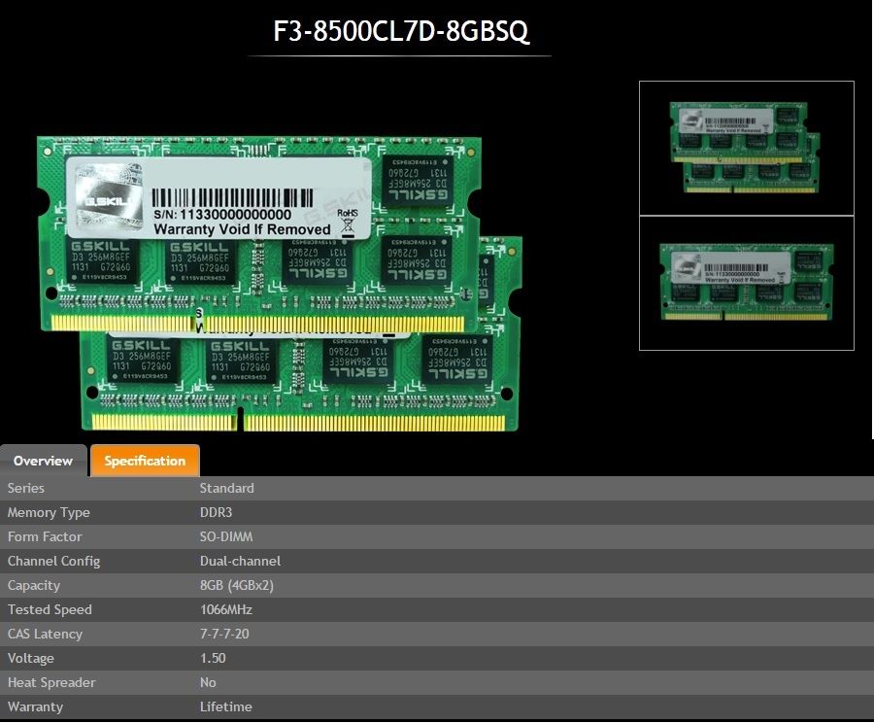Click the 'DDR3' value

click(x=216, y=512)
